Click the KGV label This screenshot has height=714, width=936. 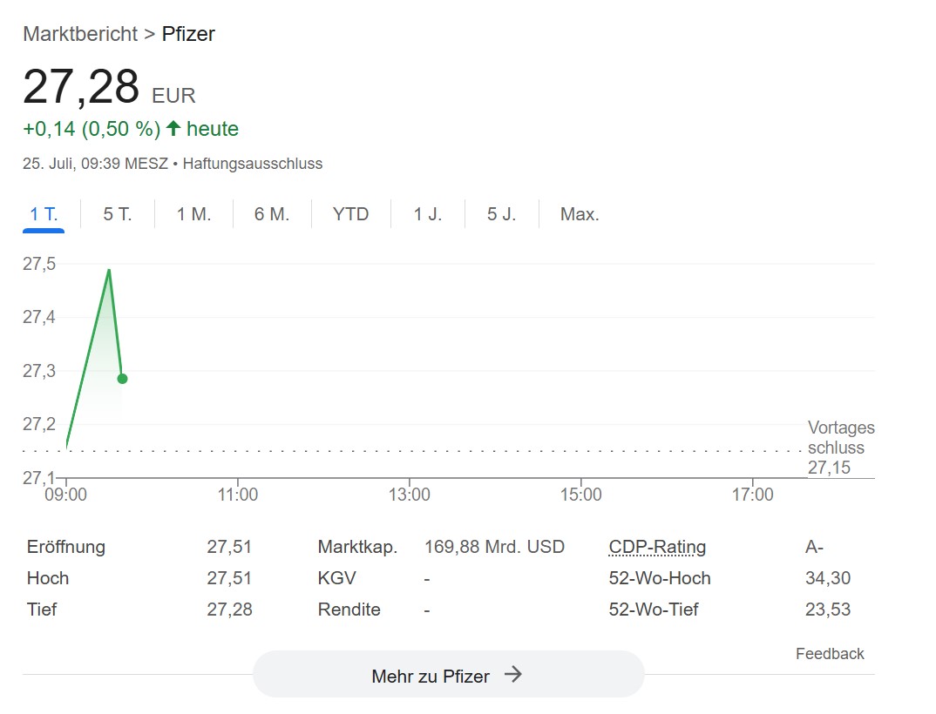click(336, 578)
